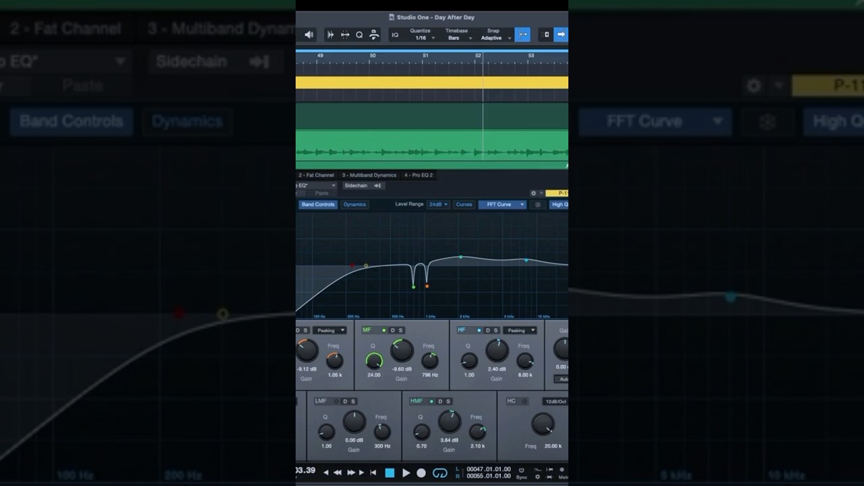864x486 pixels.
Task: Click the speaker listen tool icon
Action: point(308,34)
